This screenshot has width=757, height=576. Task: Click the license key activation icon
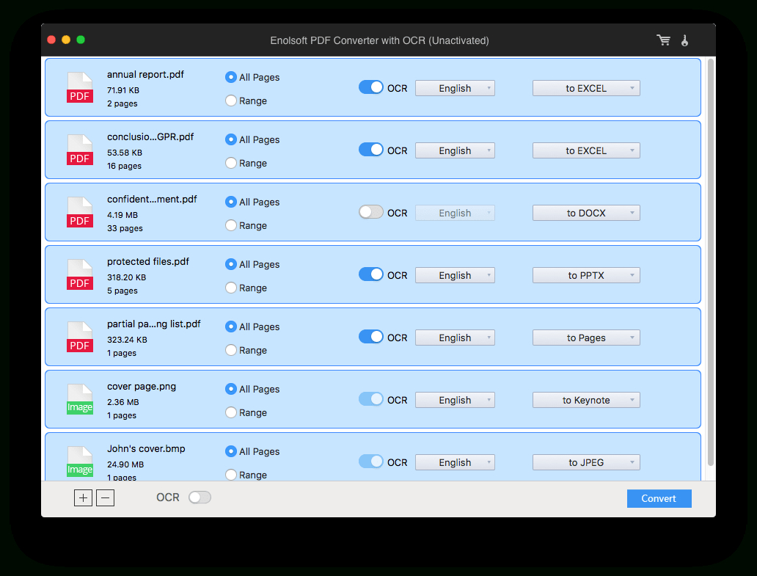[x=684, y=40]
